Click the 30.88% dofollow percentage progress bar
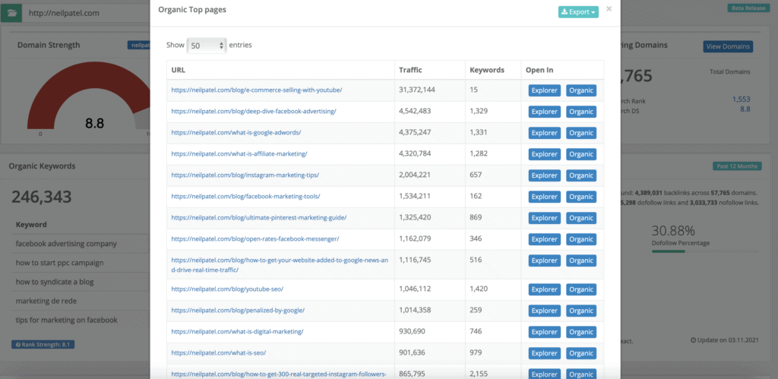The height and width of the screenshot is (379, 778). 706,251
